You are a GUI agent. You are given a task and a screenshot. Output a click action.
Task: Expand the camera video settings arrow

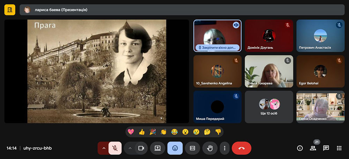click(130, 148)
